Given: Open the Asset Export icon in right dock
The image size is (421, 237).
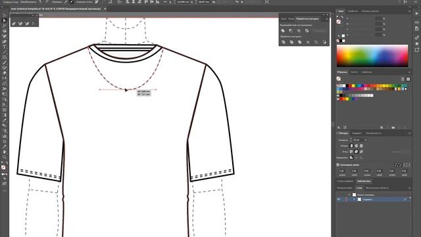Looking at the screenshot, I should (x=416, y=50).
